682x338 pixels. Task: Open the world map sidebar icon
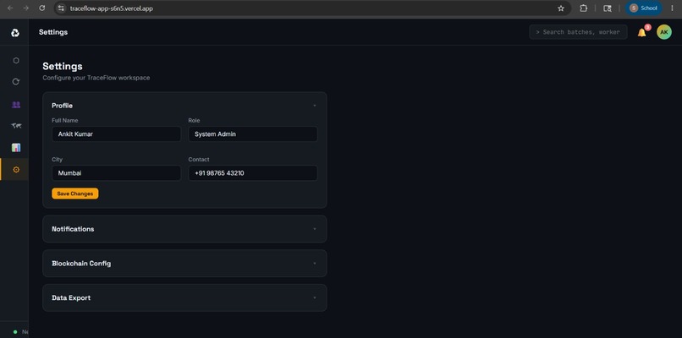click(16, 126)
